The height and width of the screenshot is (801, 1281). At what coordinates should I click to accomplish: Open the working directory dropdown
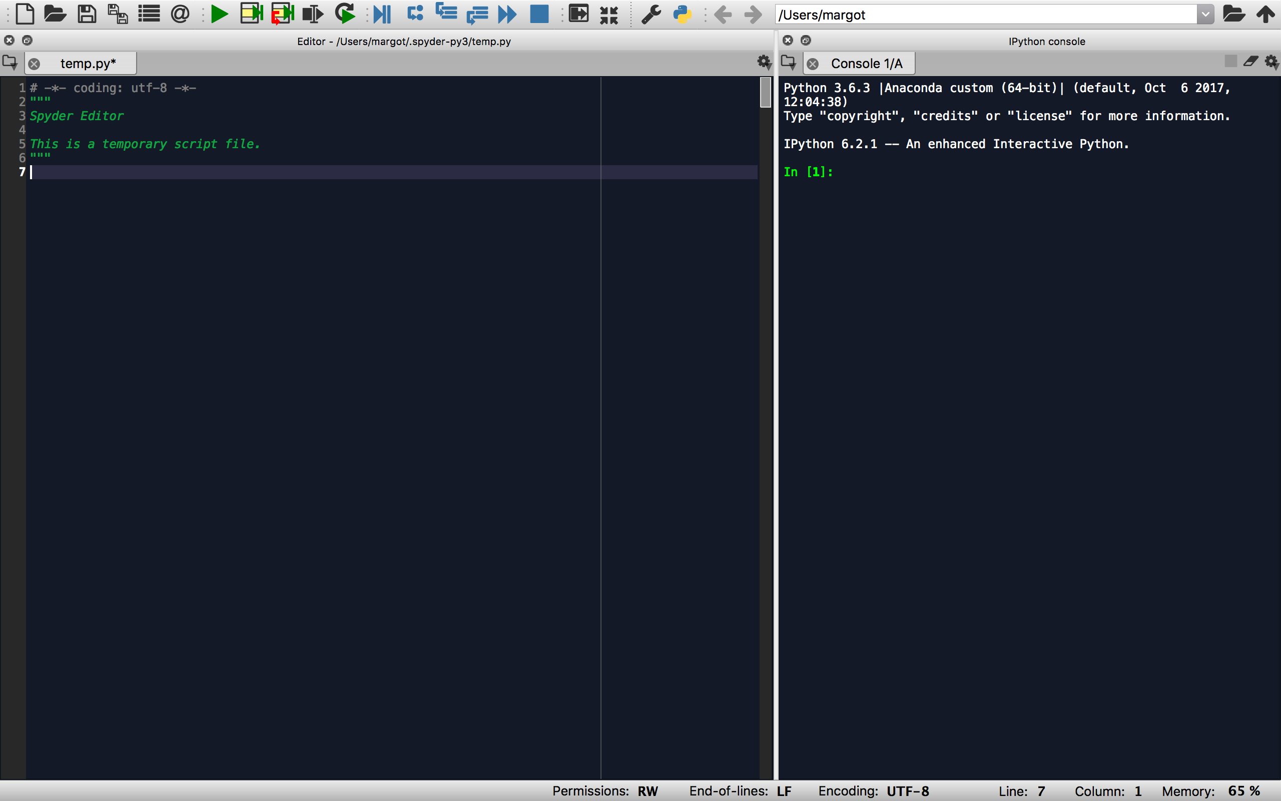pyautogui.click(x=1206, y=15)
